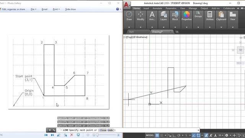Click the command line customize wrench icon

[54, 130]
